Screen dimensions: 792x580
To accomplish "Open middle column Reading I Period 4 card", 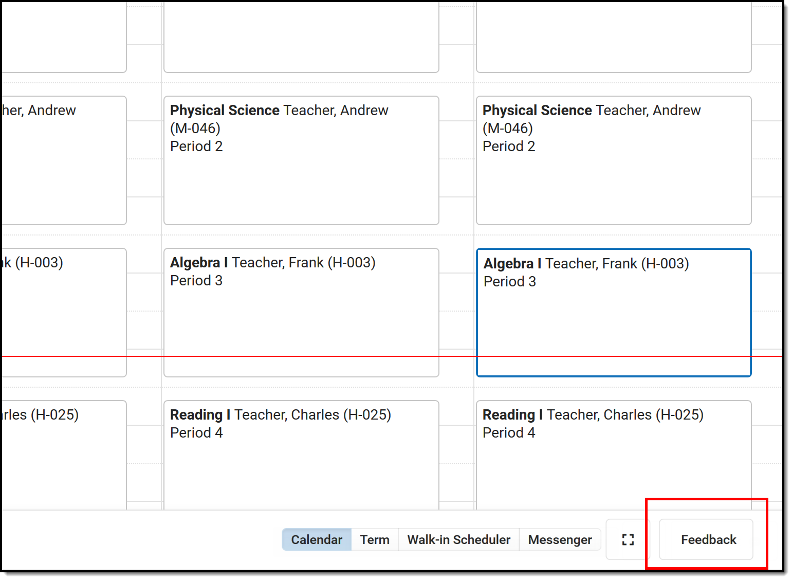I will [301, 455].
